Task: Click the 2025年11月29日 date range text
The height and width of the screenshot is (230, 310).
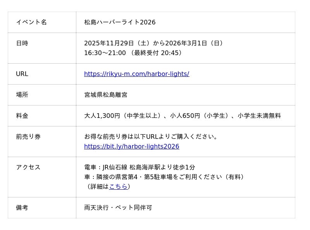Action: (x=155, y=43)
